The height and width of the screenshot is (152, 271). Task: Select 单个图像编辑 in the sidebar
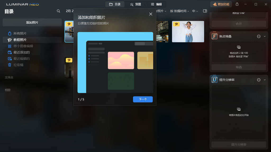[x=32, y=46]
